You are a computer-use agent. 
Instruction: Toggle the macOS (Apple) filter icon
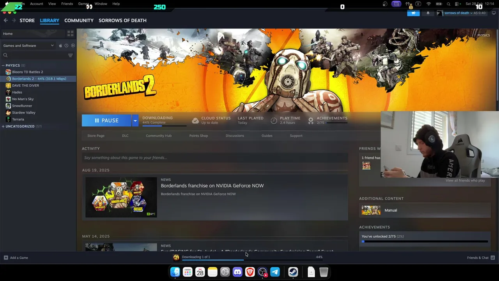[60, 46]
